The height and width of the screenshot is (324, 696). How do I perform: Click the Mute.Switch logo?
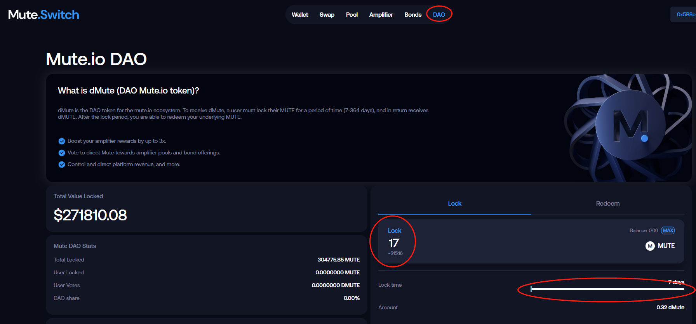click(43, 15)
